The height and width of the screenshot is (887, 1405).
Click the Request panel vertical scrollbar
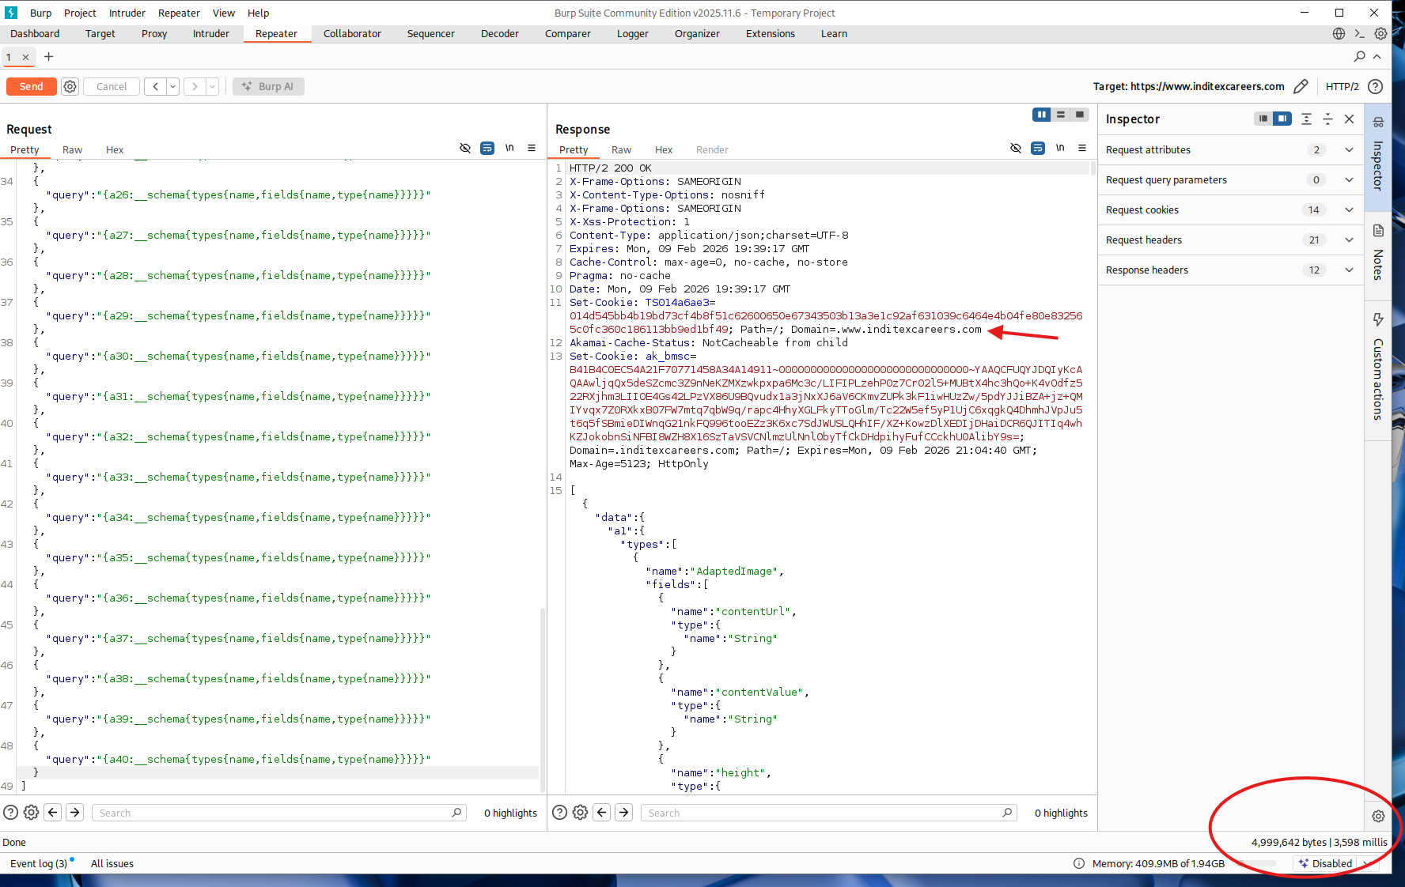coord(542,696)
